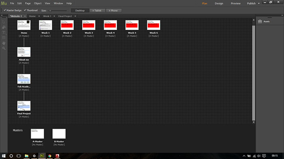Viewport: 284px width, 159px height.
Task: Close the Final Project tab
Action: (x=75, y=16)
